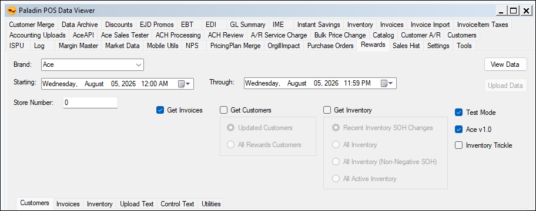Enable the Get Customers checkbox
Viewport: 536px width, 211px height.
coord(223,110)
